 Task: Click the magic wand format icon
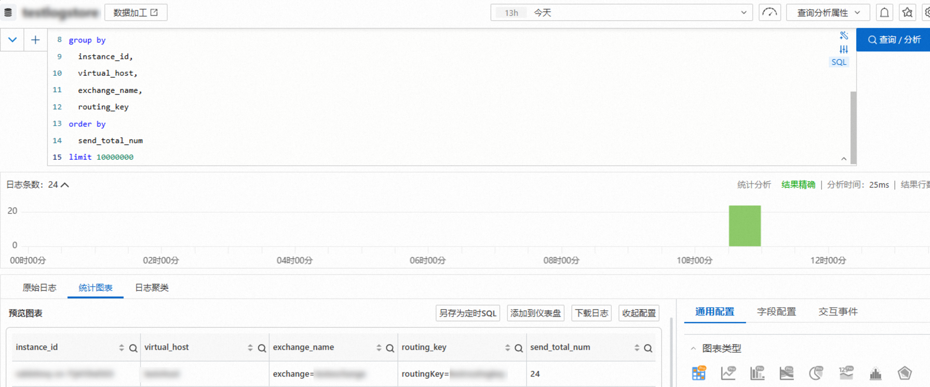[x=844, y=36]
